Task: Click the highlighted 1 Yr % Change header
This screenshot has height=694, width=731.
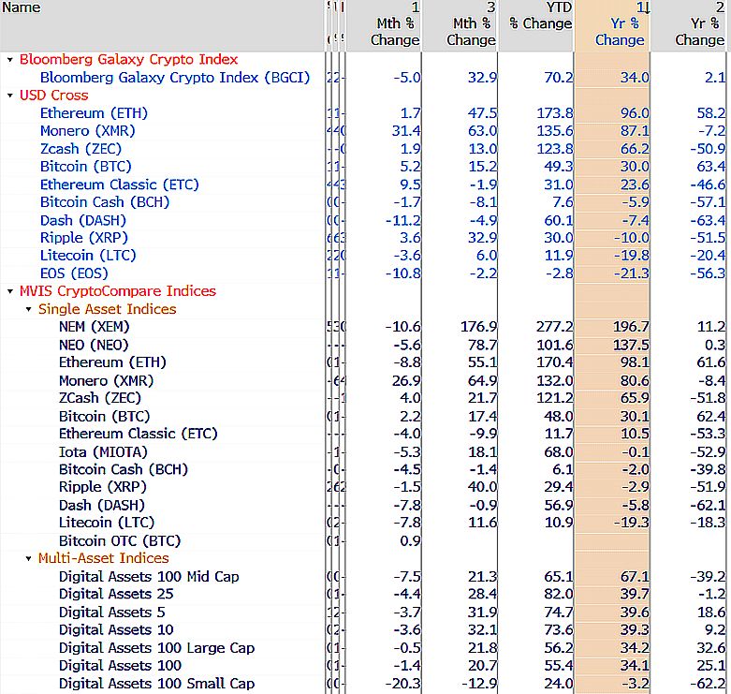Action: (612, 24)
